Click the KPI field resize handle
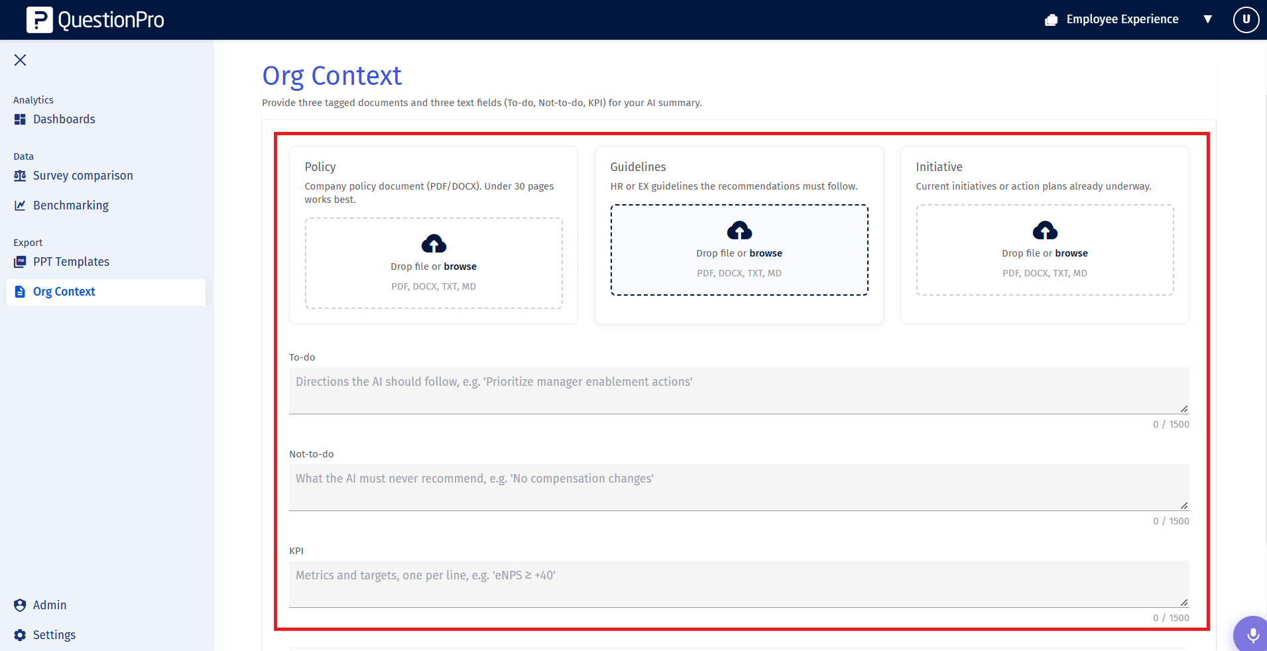The width and height of the screenshot is (1267, 651). click(x=1184, y=602)
